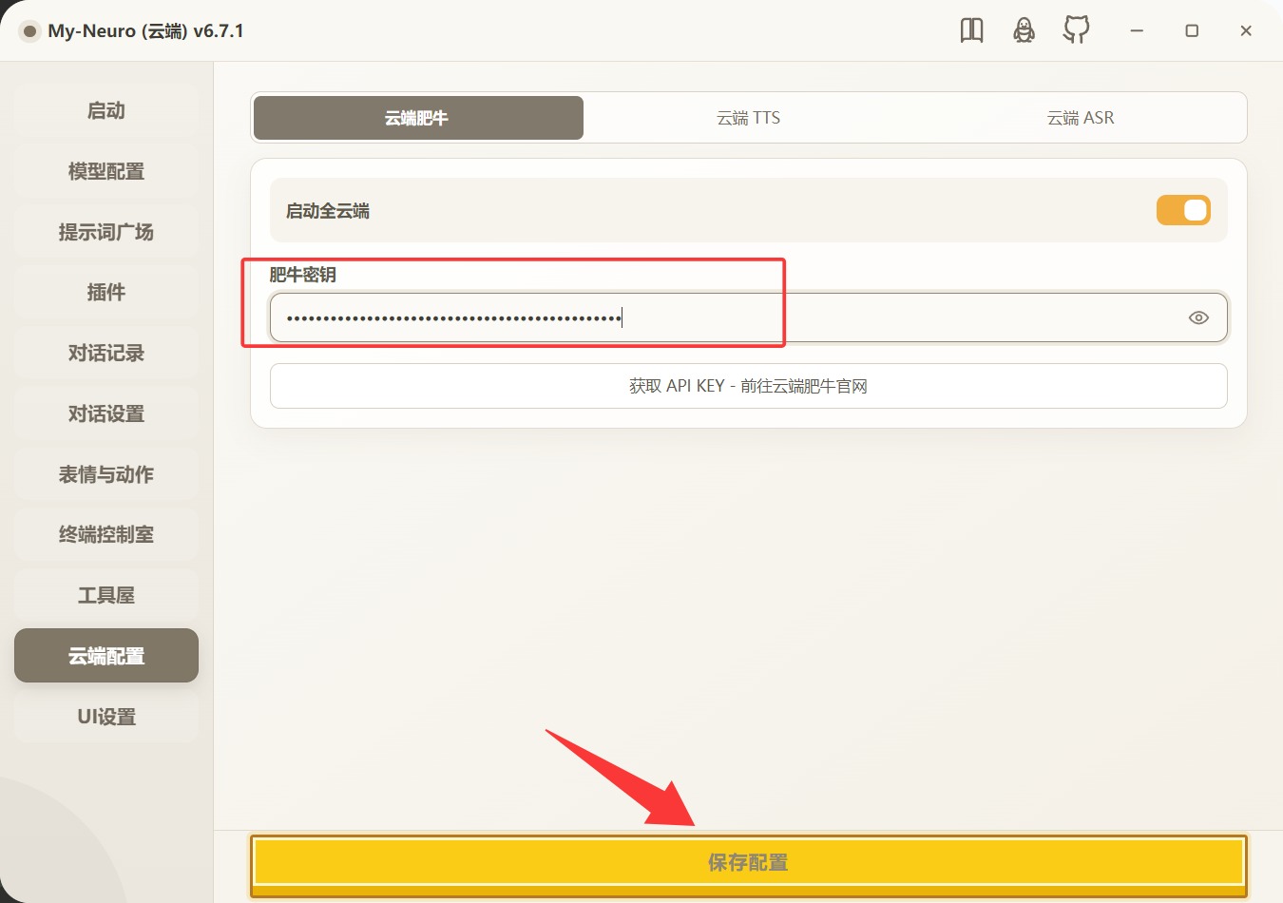Image resolution: width=1283 pixels, height=903 pixels.
Task: Open the 启动 sidebar page
Action: [106, 110]
